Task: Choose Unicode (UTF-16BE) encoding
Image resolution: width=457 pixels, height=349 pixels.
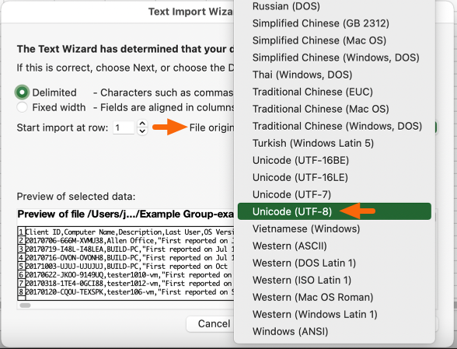Action: (x=334, y=160)
